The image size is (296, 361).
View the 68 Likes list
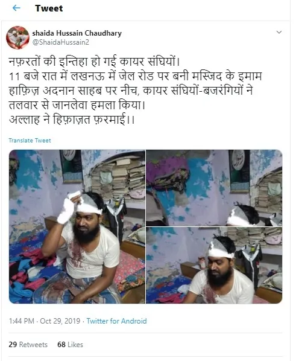click(x=70, y=345)
